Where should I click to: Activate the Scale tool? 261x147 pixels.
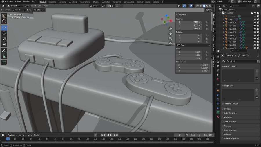pos(4,39)
